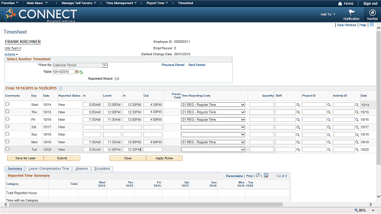
Task: Open the calendar picker next to Date
Action: (77, 72)
